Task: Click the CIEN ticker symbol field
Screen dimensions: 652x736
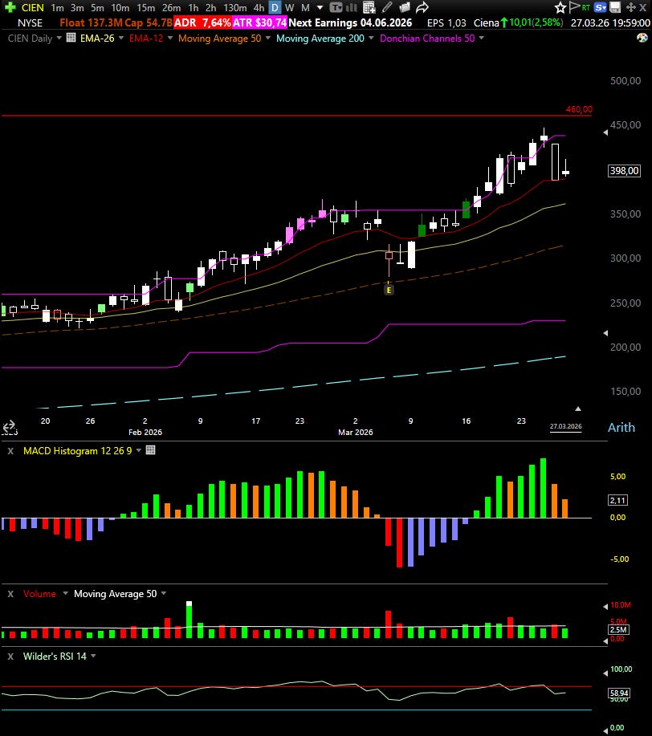Action: [32, 7]
